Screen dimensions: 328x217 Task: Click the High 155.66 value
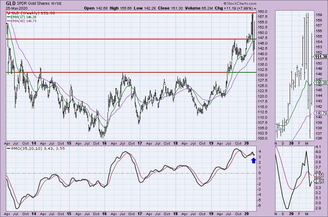[121, 8]
